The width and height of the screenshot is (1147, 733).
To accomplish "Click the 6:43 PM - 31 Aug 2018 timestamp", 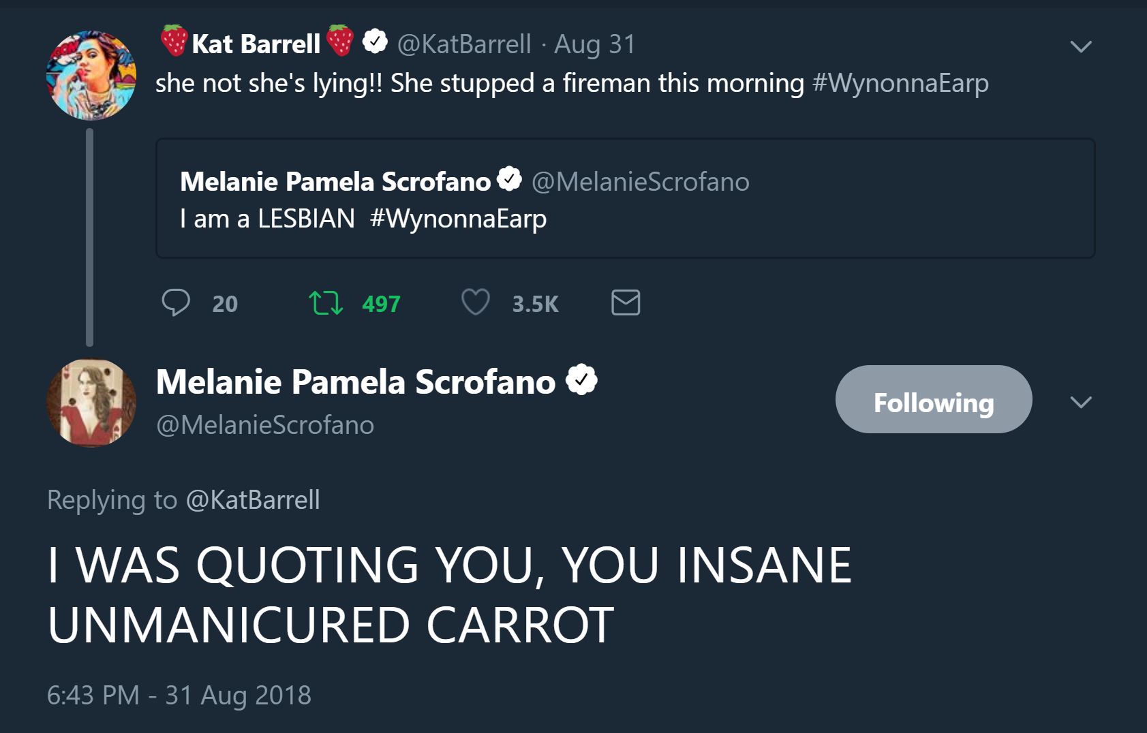I will 179,696.
